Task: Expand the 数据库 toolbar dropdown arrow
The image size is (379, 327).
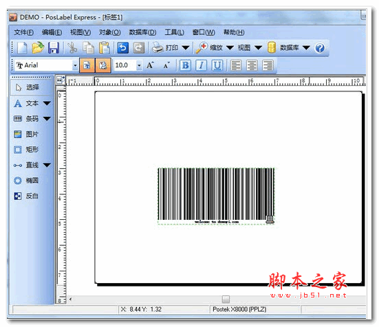Action: point(306,48)
